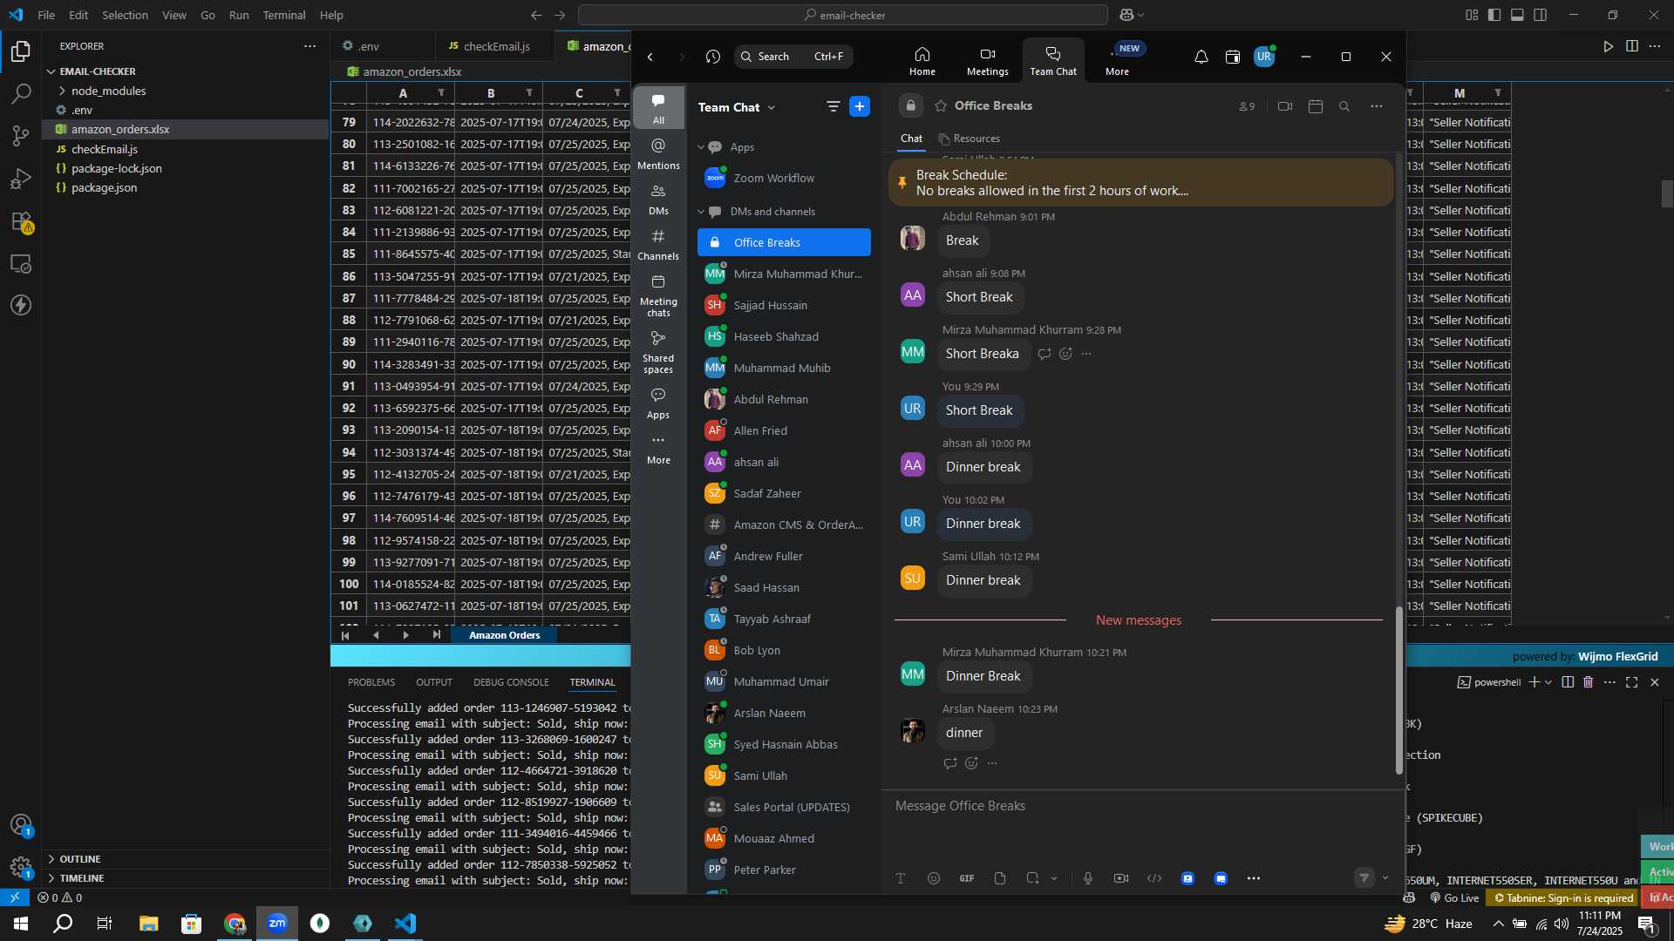Open Source Control view in VS Code
This screenshot has width=1674, height=941.
click(21, 135)
